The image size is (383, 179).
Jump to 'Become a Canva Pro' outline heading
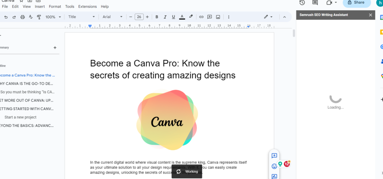(27, 75)
